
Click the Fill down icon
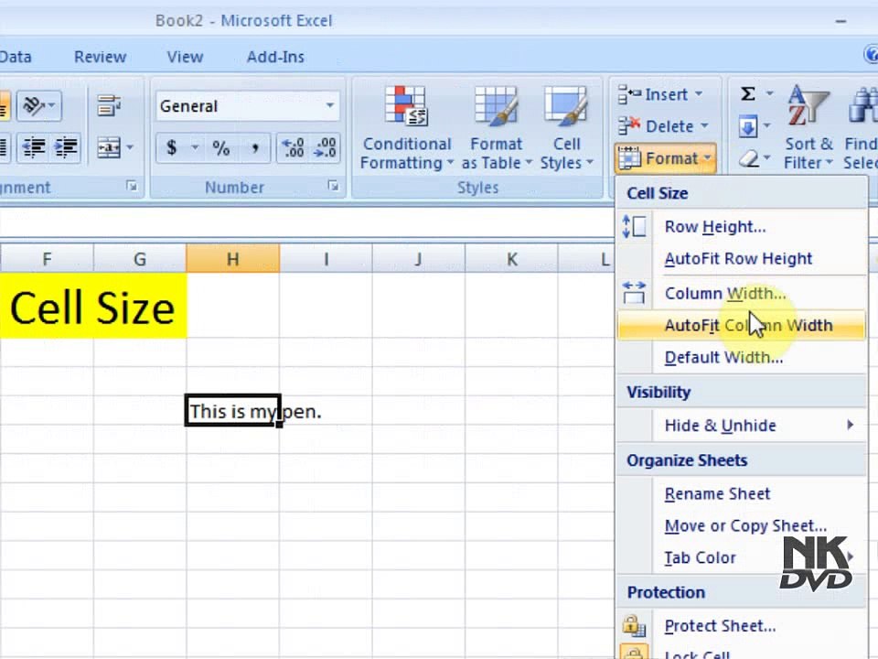748,126
